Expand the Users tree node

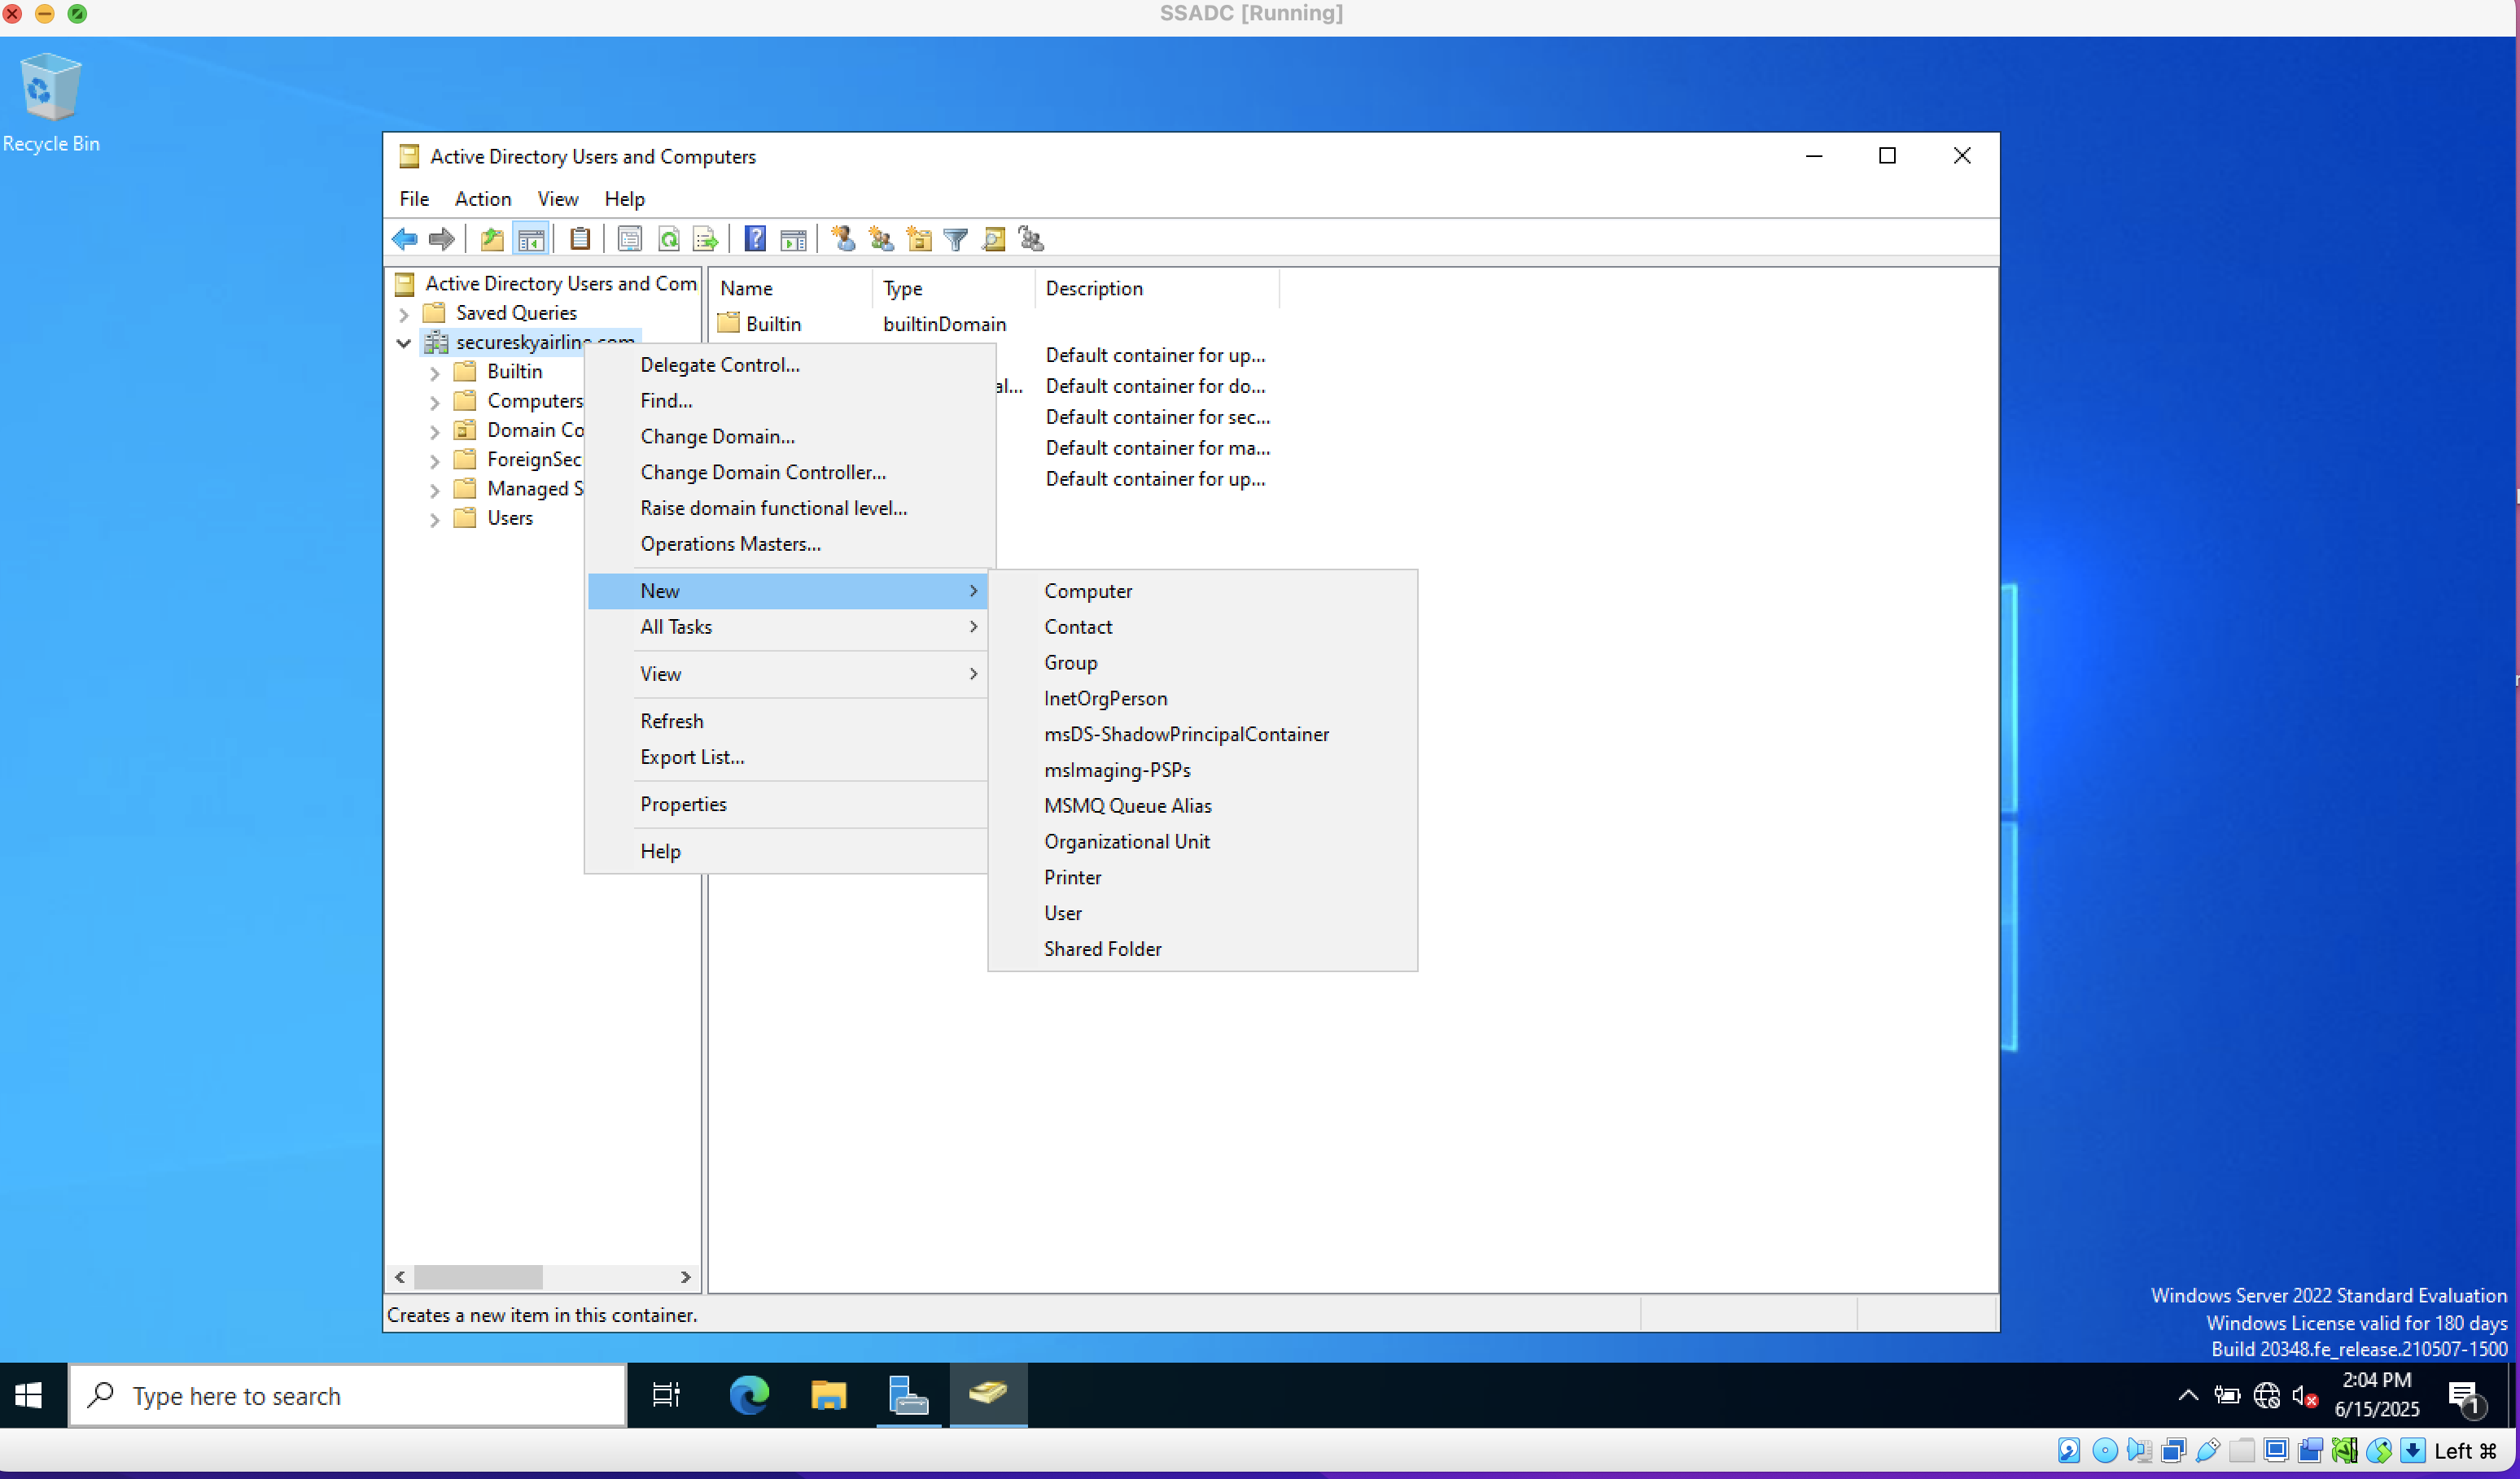click(x=435, y=520)
